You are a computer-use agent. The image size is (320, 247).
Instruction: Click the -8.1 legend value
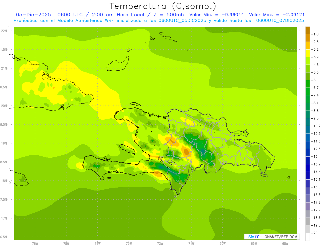(x=315, y=103)
